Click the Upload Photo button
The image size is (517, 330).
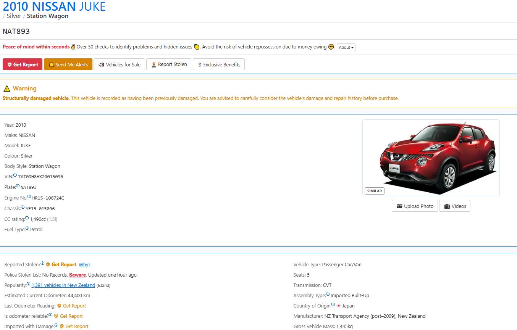coord(415,206)
